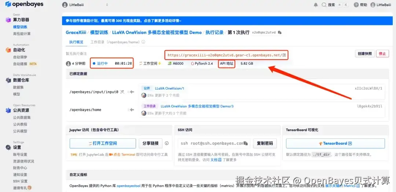
Task: Open 模型 under 数据仓库
Action: pos(16,94)
